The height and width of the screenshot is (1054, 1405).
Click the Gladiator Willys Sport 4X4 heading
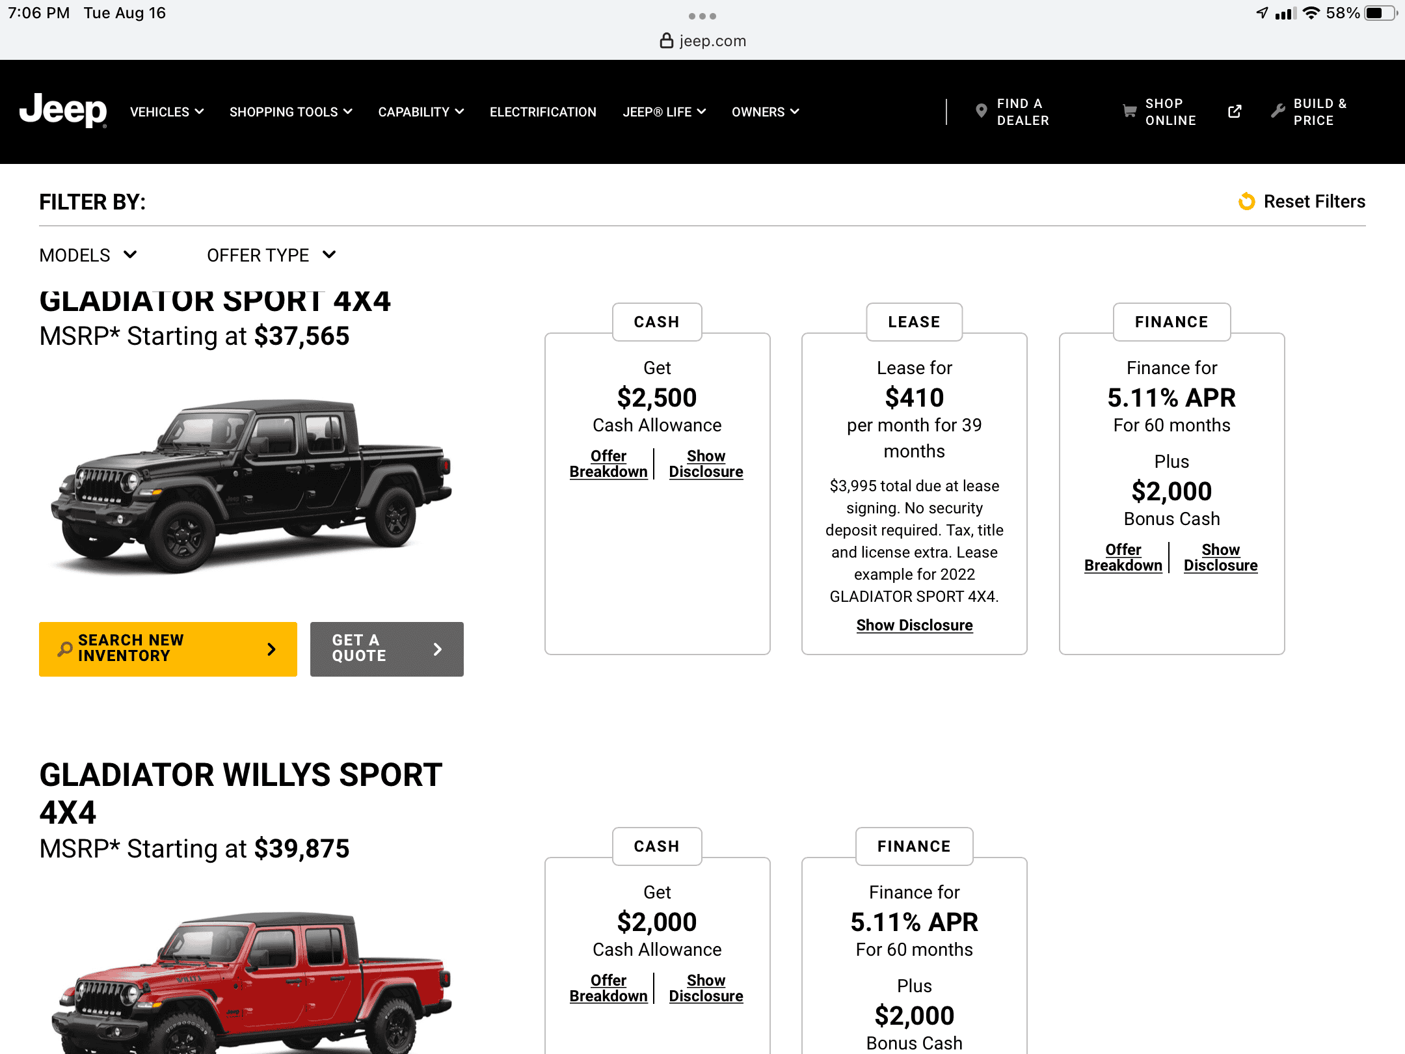pyautogui.click(x=241, y=794)
